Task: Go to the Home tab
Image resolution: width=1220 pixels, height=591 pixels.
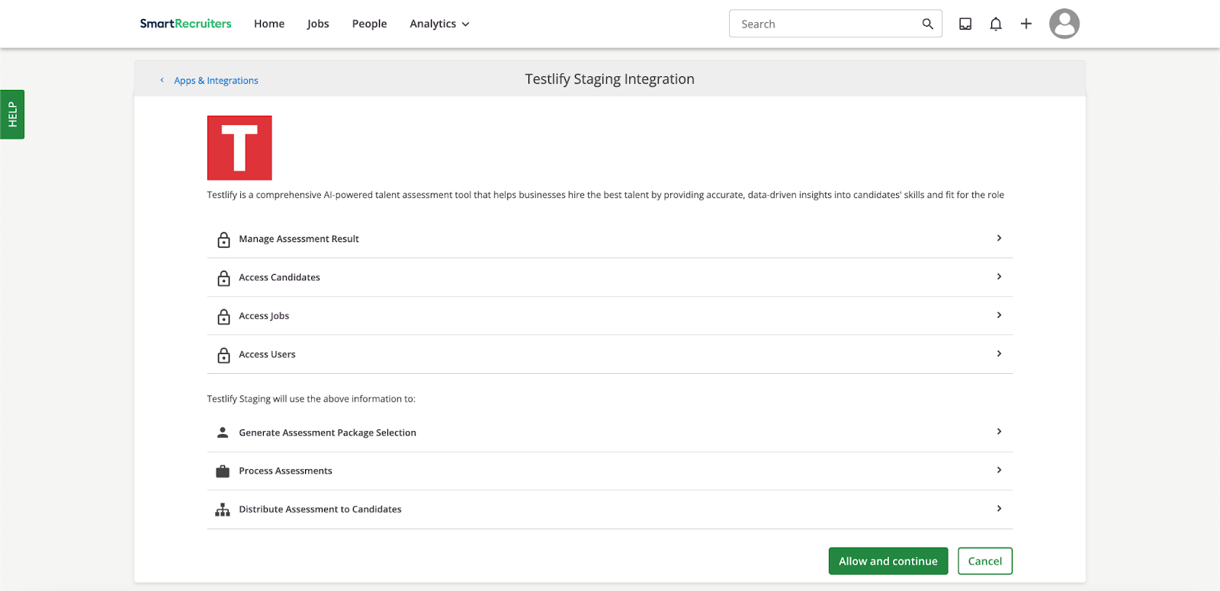Action: click(x=269, y=24)
